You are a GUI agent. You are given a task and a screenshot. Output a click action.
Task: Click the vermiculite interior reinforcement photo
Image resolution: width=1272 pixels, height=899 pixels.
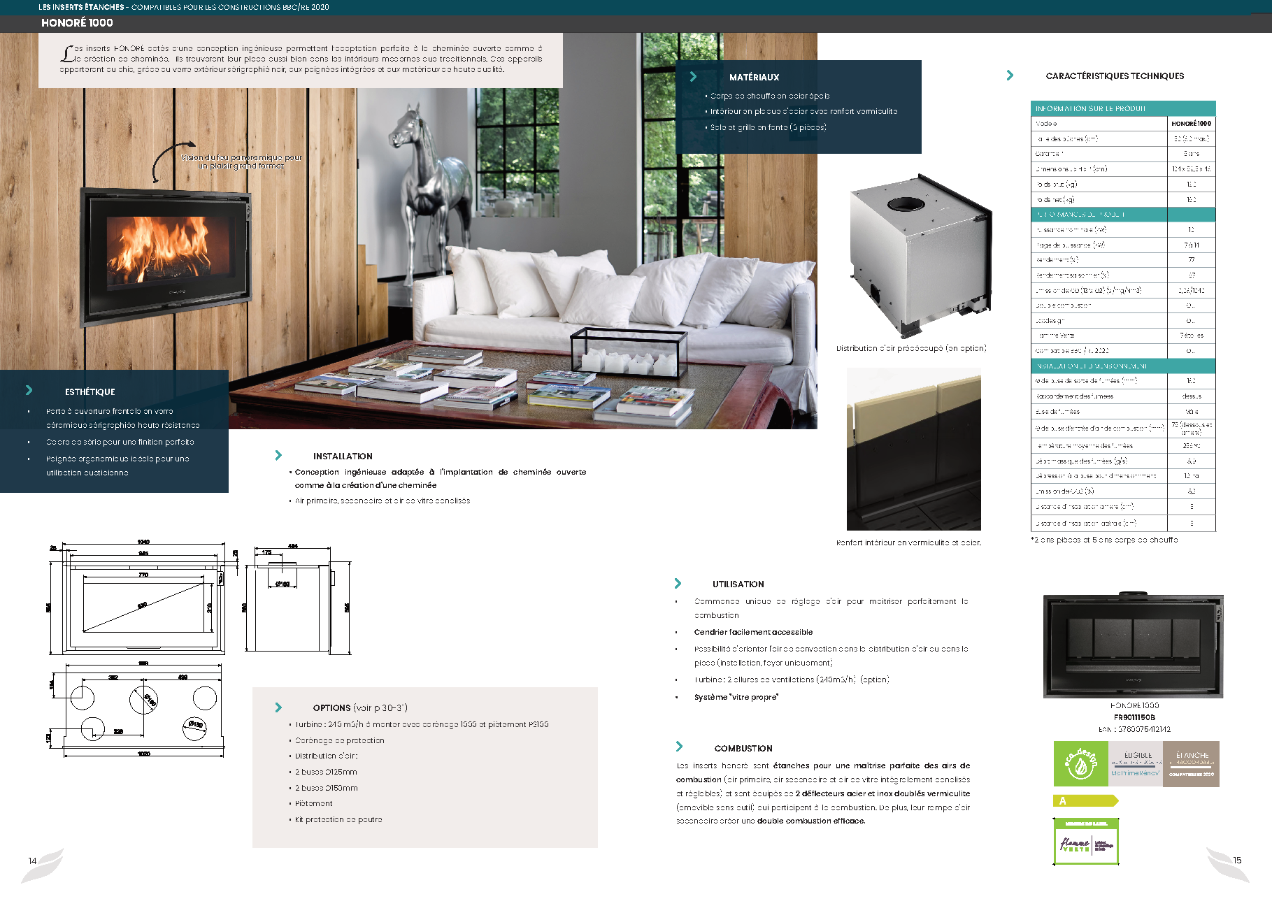click(913, 450)
